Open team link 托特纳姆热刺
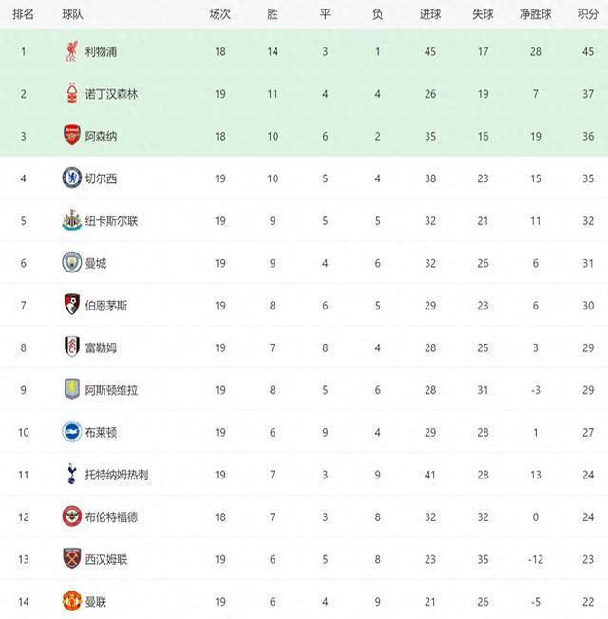This screenshot has height=619, width=608. tap(117, 475)
